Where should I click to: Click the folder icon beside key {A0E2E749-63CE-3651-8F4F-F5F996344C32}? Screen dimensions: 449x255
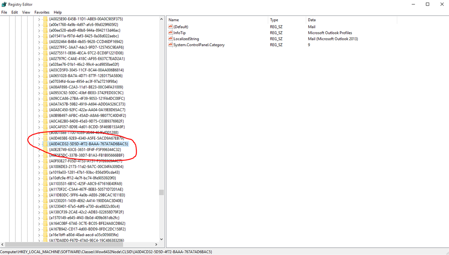click(x=46, y=150)
